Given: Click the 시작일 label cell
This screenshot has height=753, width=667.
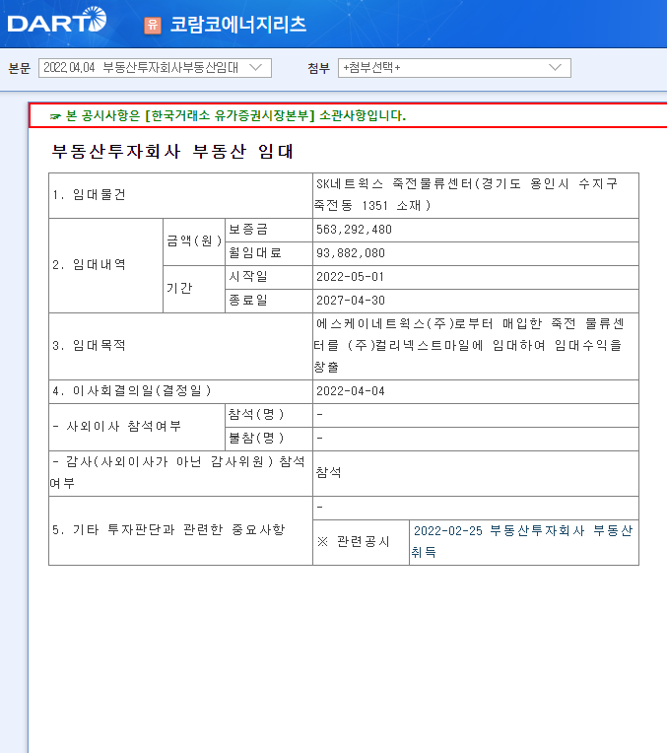Looking at the screenshot, I should tap(269, 277).
